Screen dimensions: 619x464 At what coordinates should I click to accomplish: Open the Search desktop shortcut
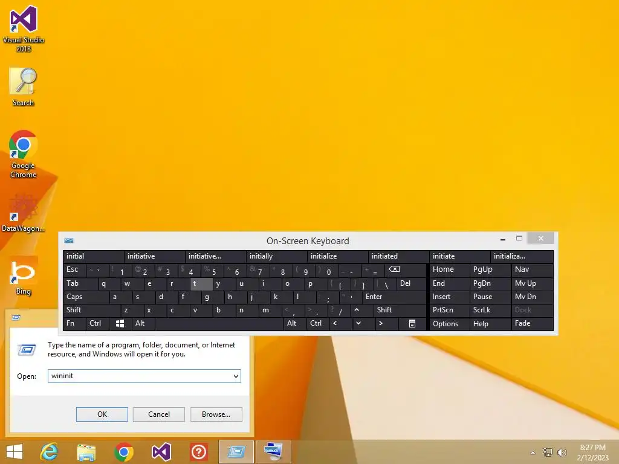tap(24, 87)
